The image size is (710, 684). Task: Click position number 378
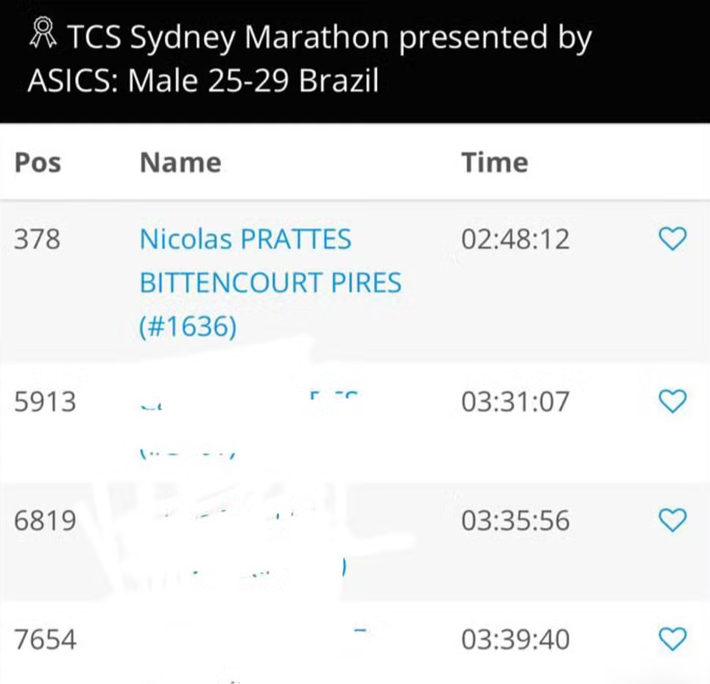[37, 239]
